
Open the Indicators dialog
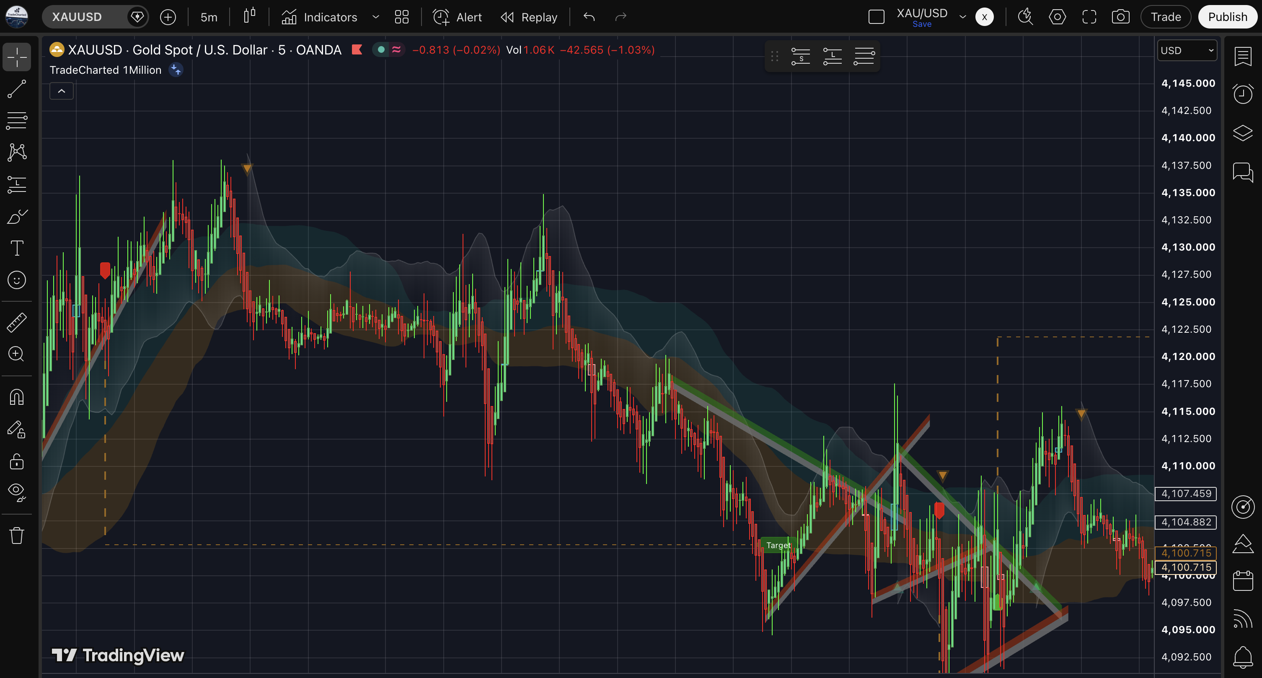(319, 17)
